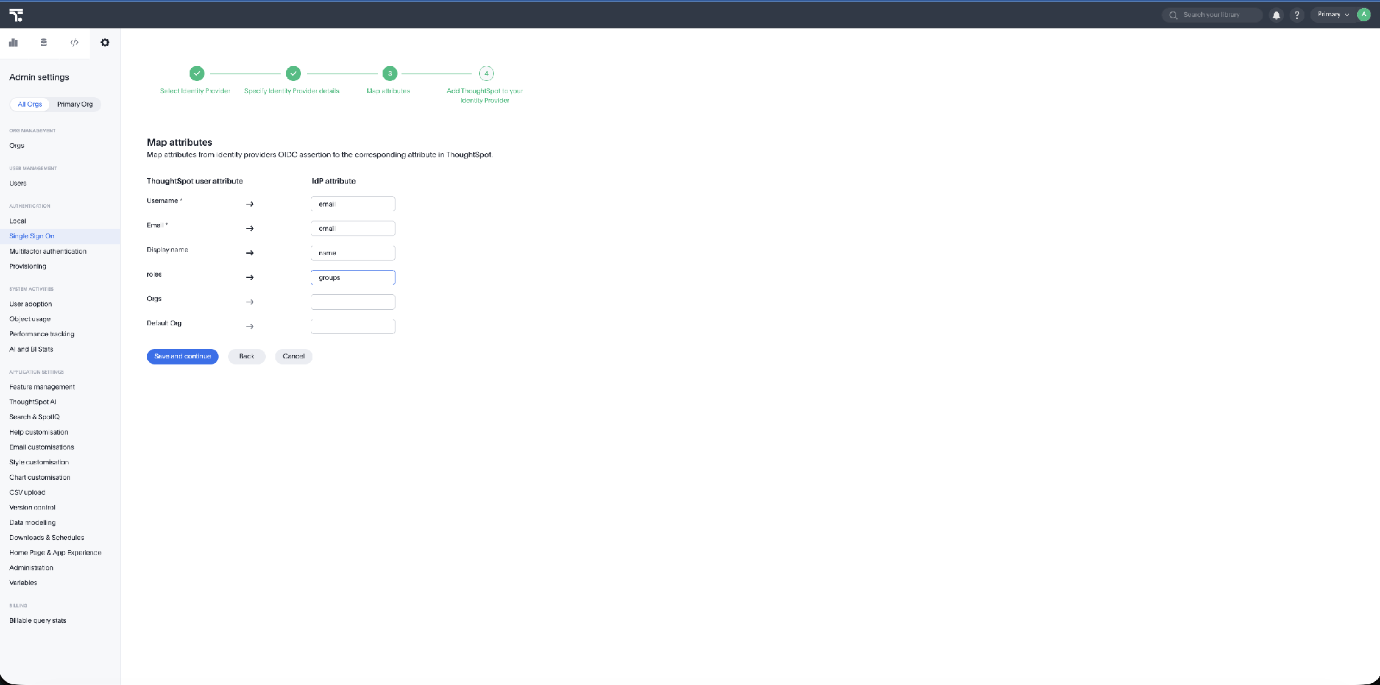Edit the Email IdP attribute field

(353, 228)
